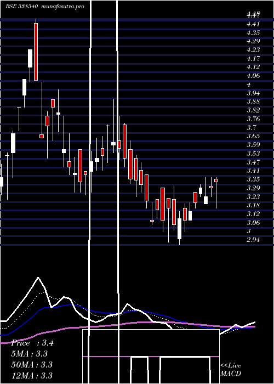The image size is (274, 384).
Task: Select the 4.12 price axis label
Action: [x=253, y=67]
